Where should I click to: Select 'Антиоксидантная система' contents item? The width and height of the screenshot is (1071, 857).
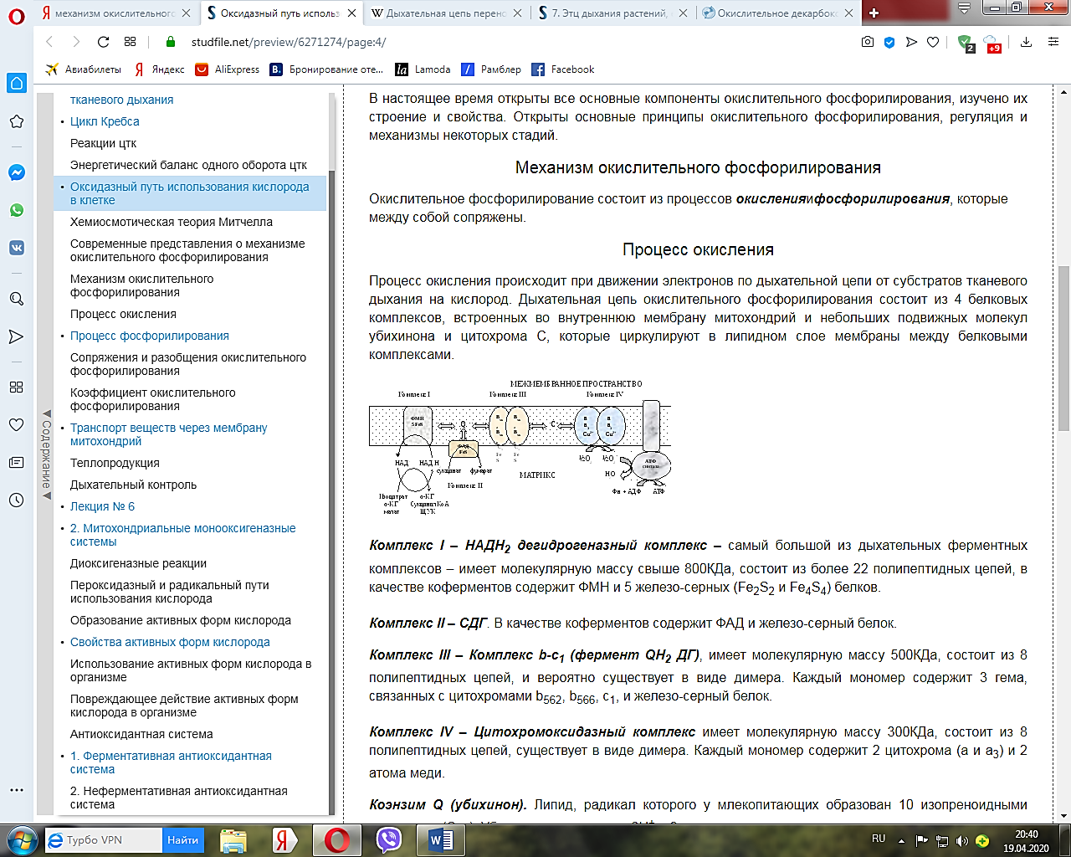pyautogui.click(x=141, y=734)
